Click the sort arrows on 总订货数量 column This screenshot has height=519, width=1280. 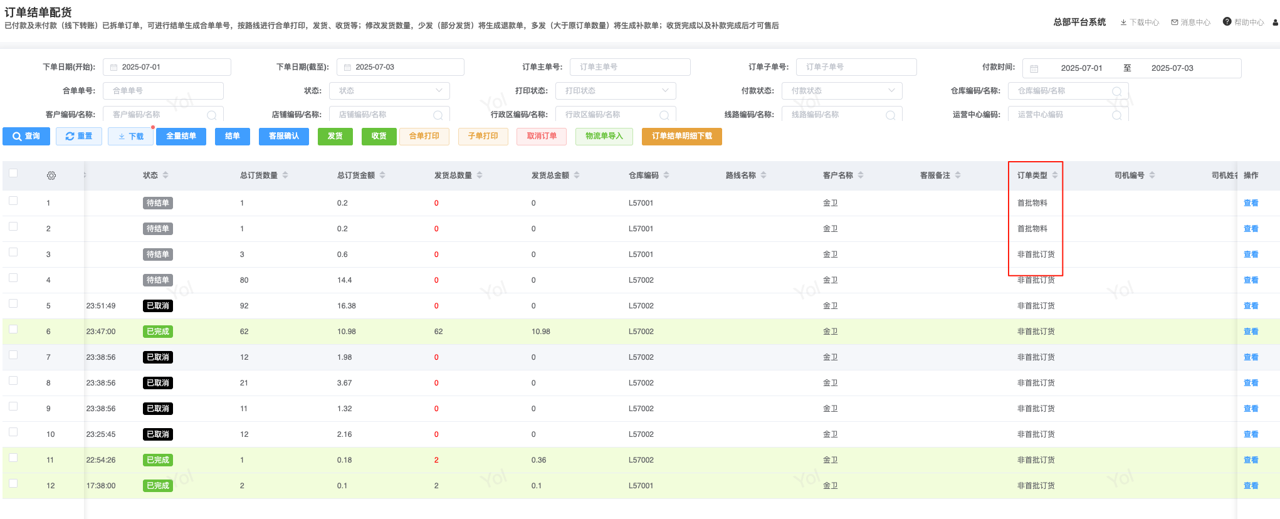pos(285,176)
